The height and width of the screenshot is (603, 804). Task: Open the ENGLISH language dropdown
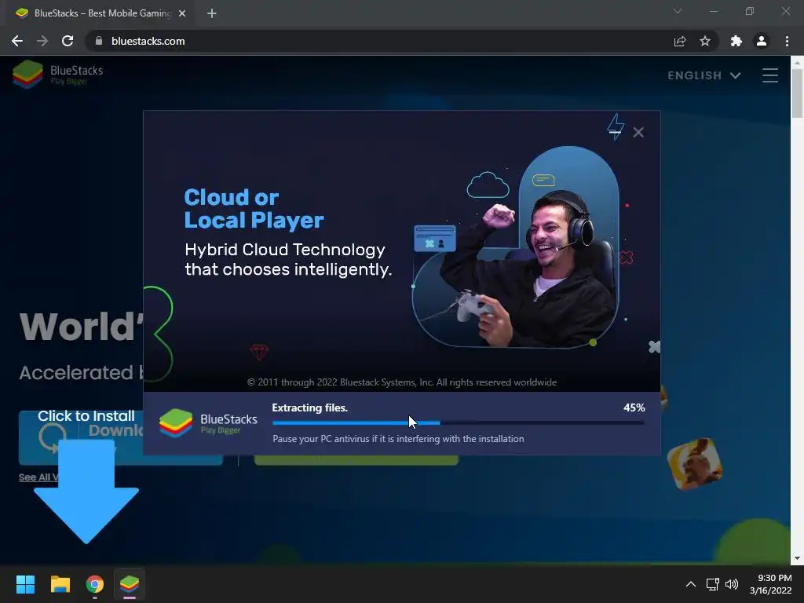click(x=704, y=75)
